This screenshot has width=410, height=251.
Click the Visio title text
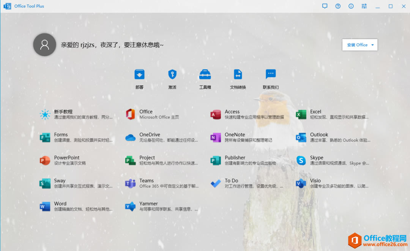315,180
